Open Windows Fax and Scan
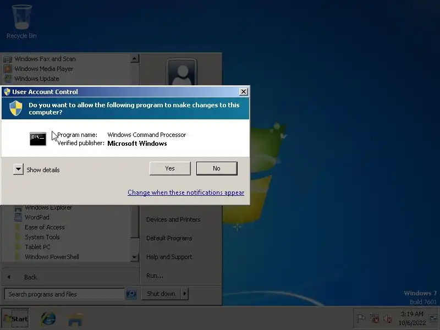The image size is (440, 330). 45,59
